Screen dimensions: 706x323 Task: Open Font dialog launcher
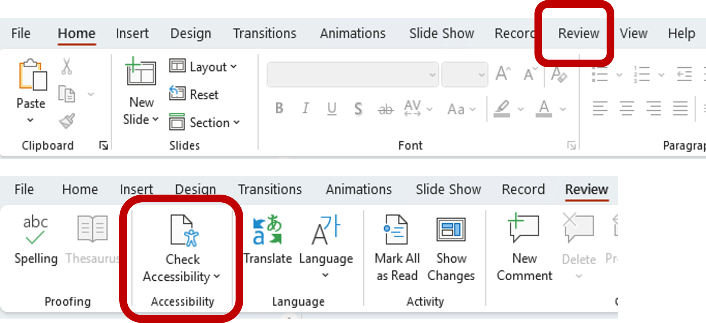(571, 146)
